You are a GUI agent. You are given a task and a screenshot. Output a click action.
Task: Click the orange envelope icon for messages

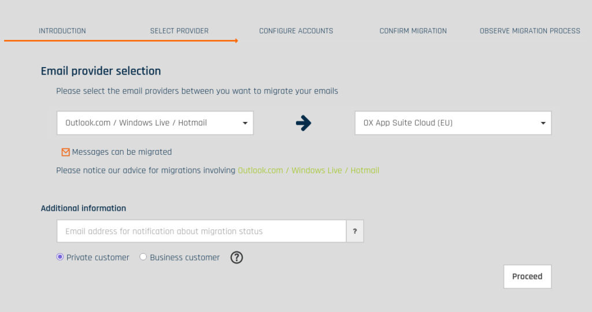(x=65, y=152)
